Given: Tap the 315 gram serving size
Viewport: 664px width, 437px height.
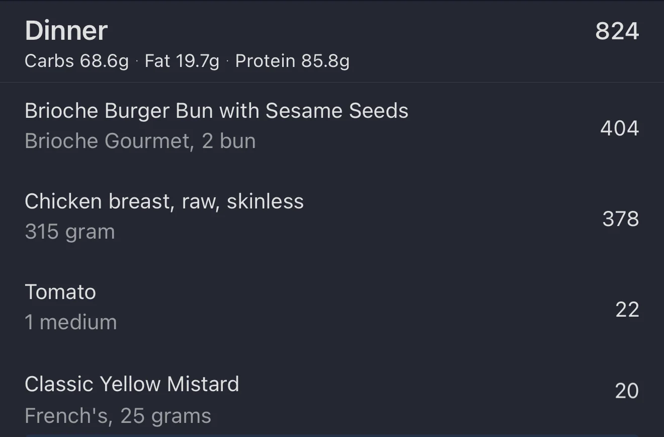Looking at the screenshot, I should 70,232.
